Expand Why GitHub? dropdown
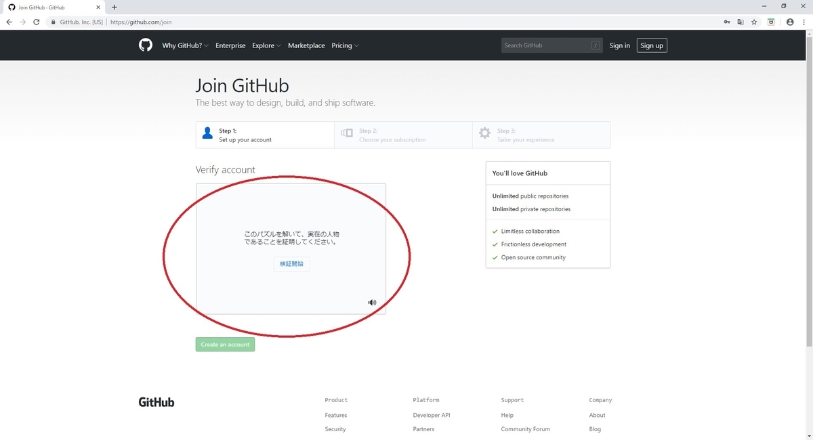Image resolution: width=813 pixels, height=440 pixels. (x=186, y=45)
